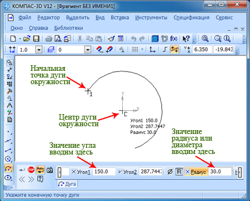Open the Файл menu
Viewport: 250px width, 201px height.
[25, 18]
